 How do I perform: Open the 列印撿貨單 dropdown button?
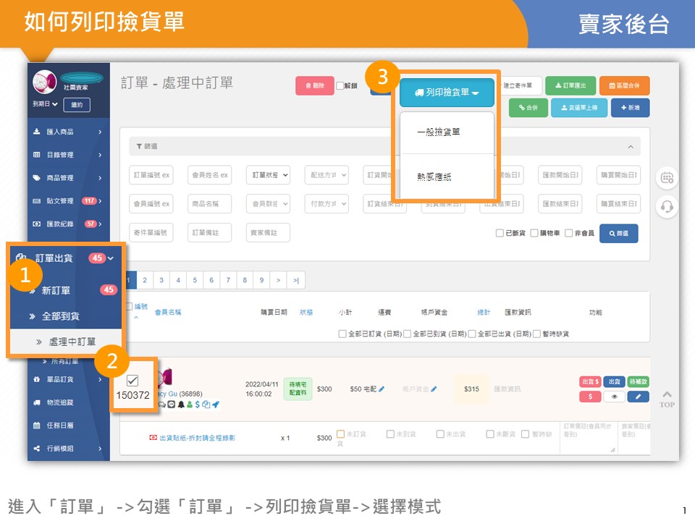pyautogui.click(x=446, y=93)
